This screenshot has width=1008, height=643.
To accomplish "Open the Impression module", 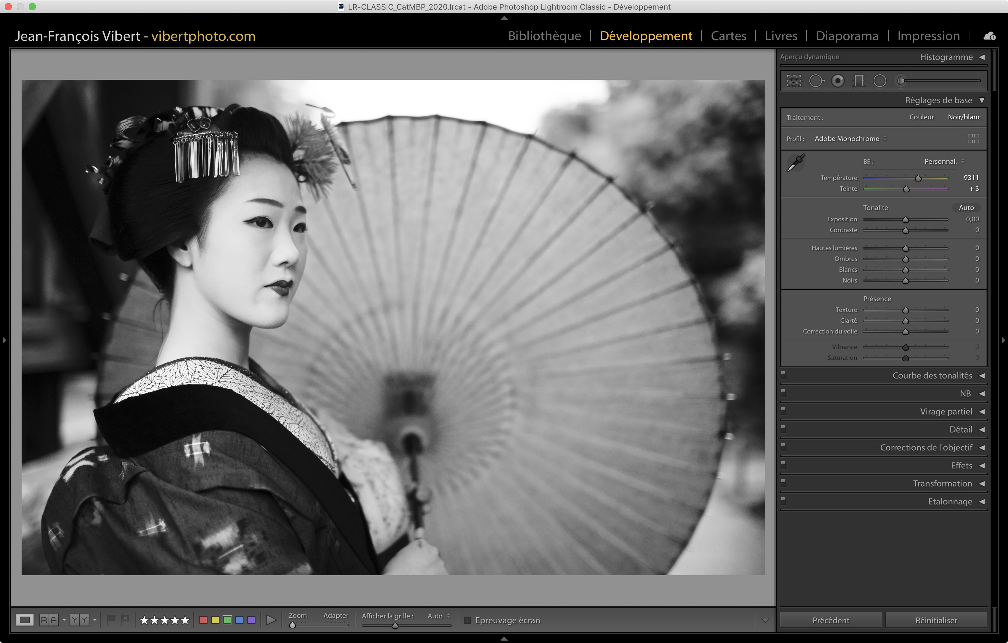I will tap(928, 36).
